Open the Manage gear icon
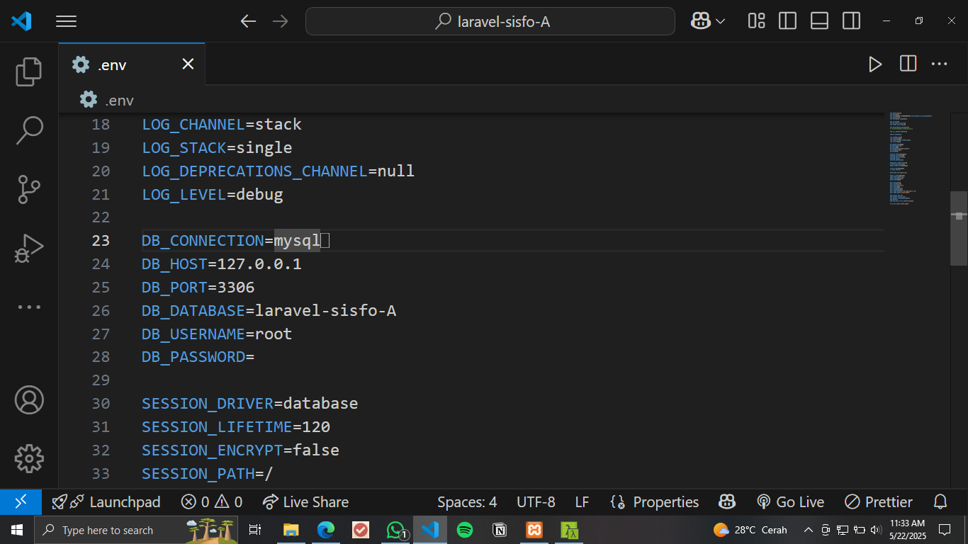This screenshot has width=968, height=544. pyautogui.click(x=29, y=458)
